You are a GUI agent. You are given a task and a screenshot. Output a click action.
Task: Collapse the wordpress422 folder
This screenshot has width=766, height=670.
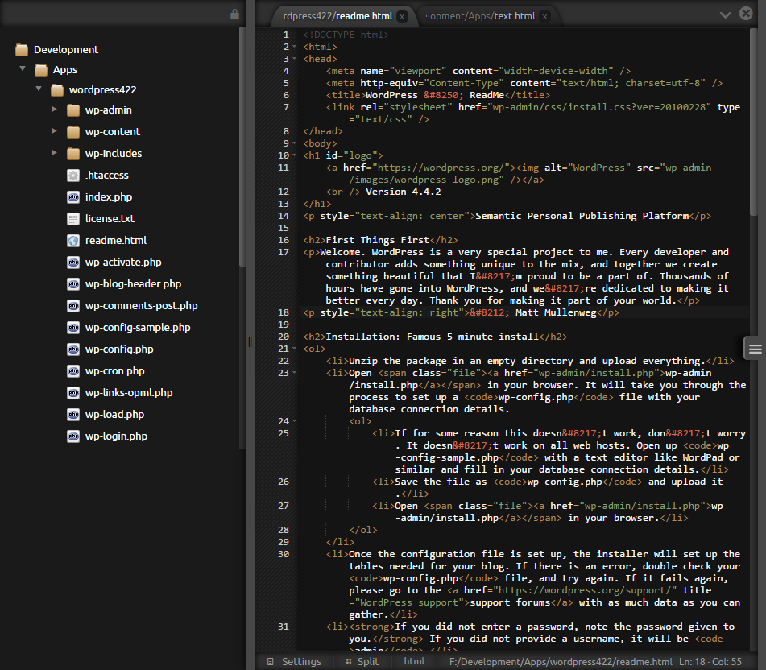coord(38,90)
